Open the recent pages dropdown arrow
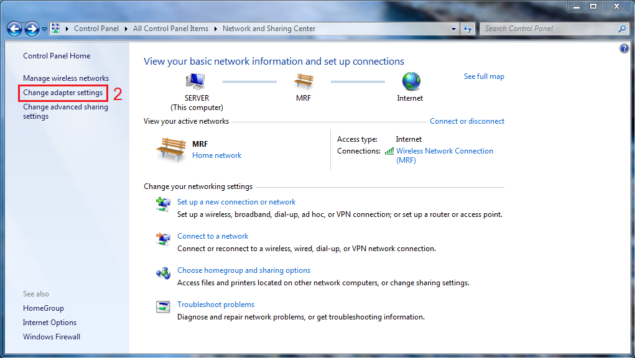 45,29
